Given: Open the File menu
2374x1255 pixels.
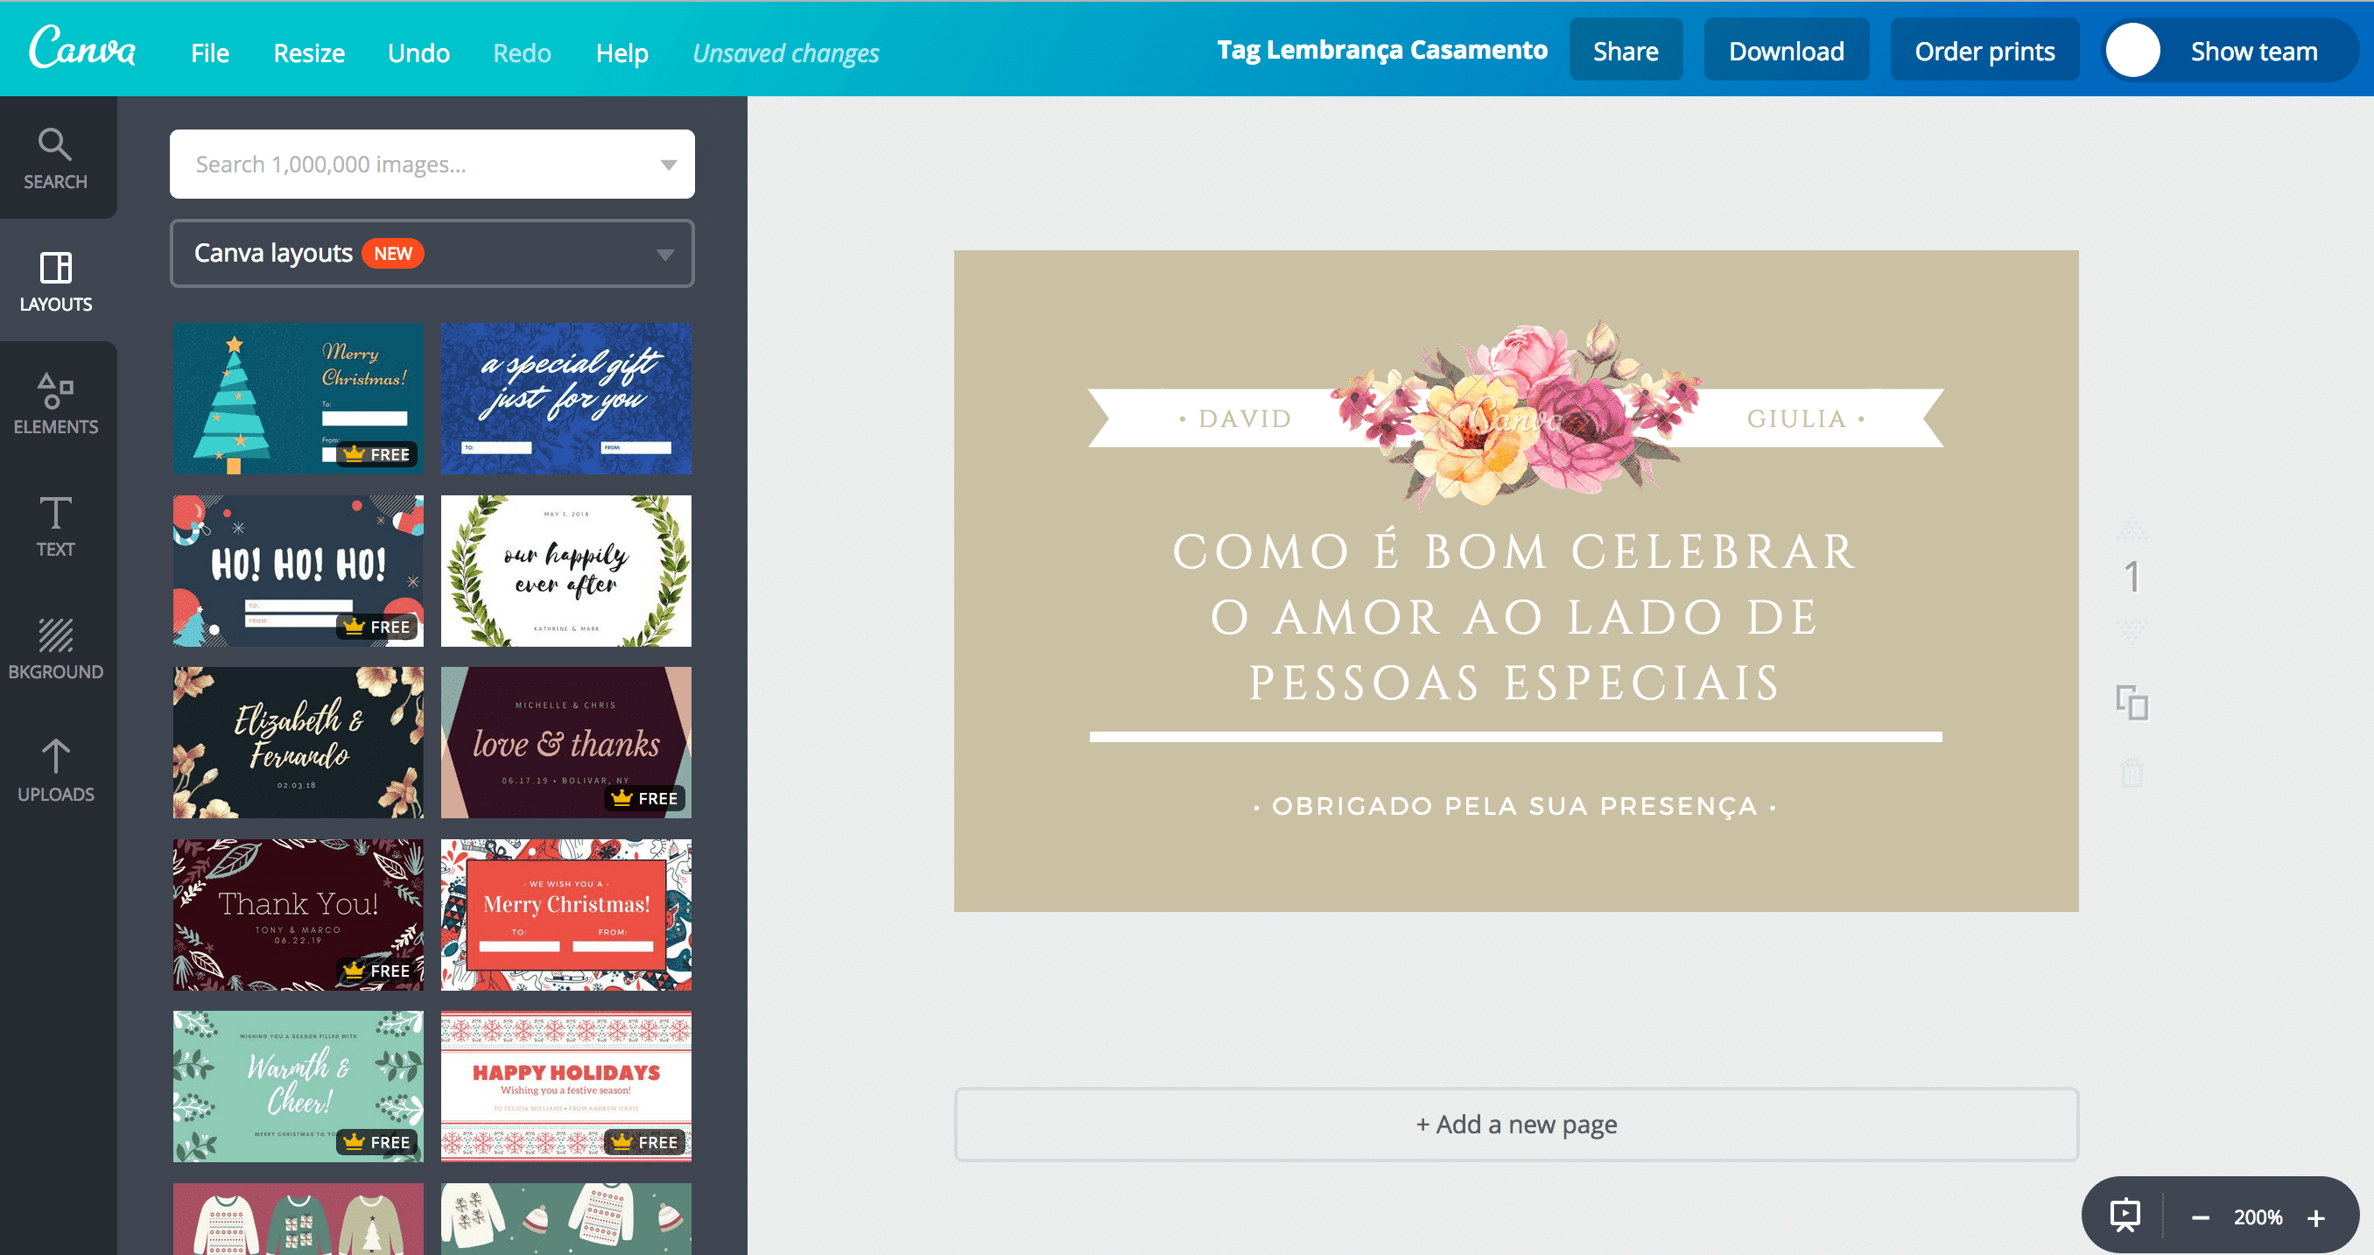Looking at the screenshot, I should coord(210,53).
